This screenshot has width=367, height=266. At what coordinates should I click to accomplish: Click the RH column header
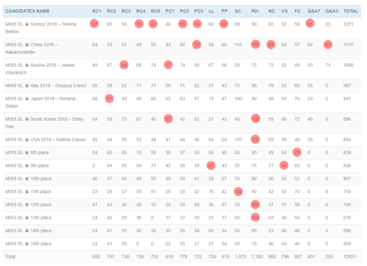coord(255,11)
